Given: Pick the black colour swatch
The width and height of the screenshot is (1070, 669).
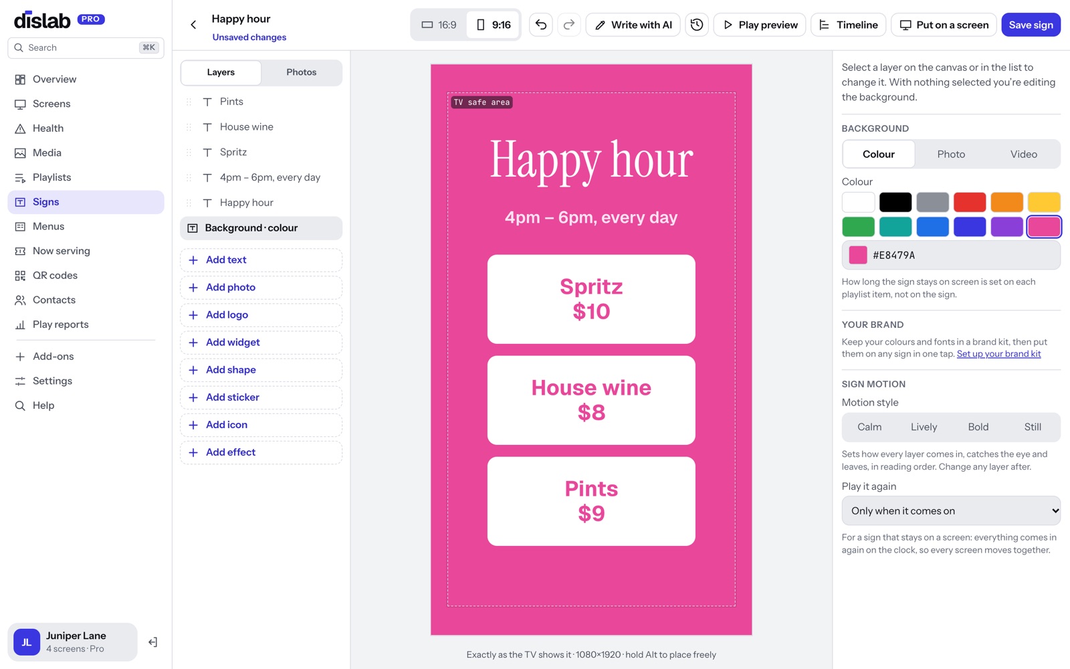Looking at the screenshot, I should point(895,202).
